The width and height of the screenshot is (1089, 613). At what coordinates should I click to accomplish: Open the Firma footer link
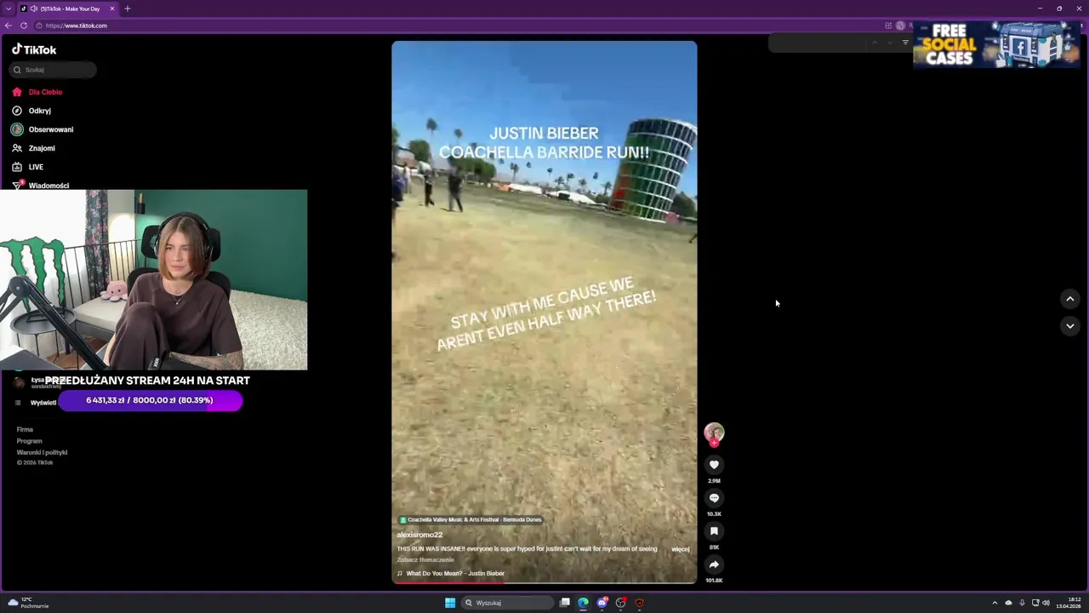[25, 429]
